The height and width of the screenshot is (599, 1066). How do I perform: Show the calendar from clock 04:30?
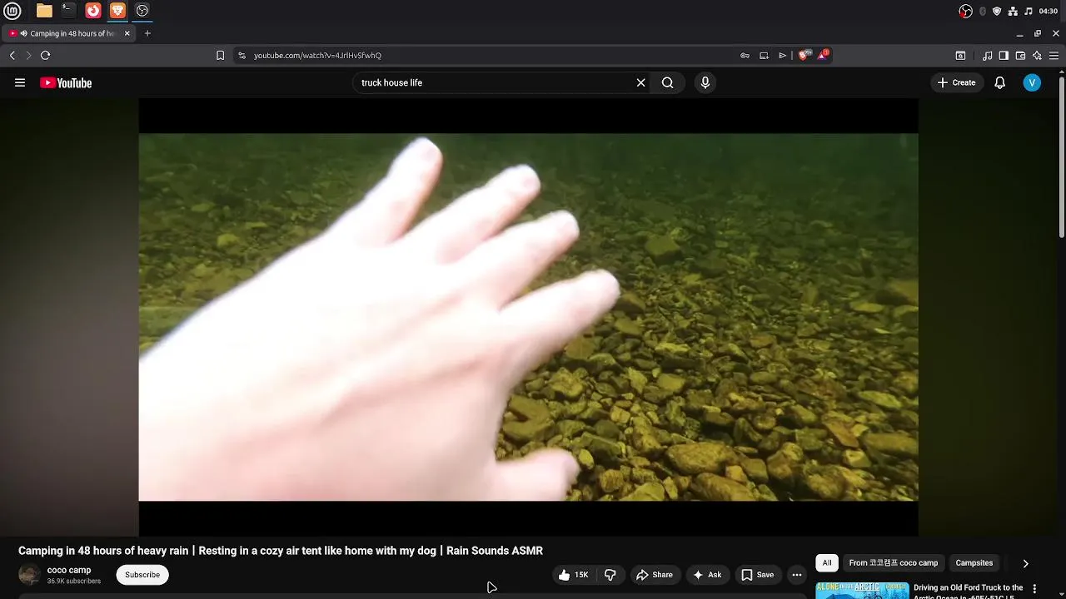[x=1049, y=11]
